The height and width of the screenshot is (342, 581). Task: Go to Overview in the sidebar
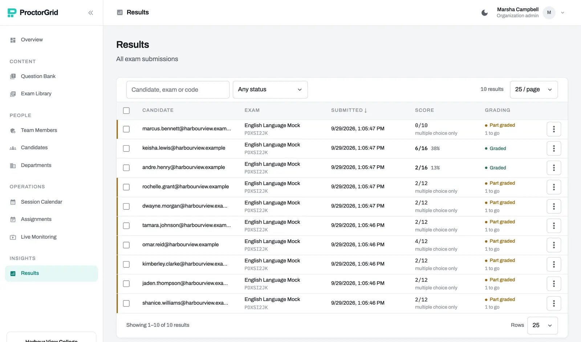tap(52, 40)
